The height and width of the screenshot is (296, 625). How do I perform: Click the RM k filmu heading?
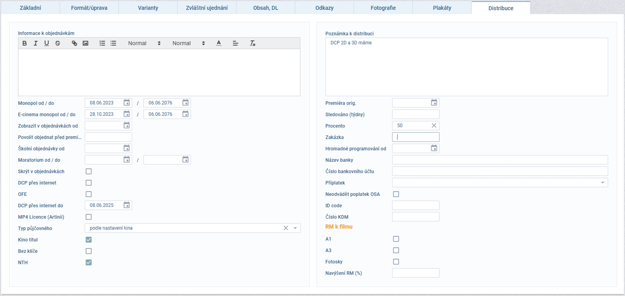point(339,227)
